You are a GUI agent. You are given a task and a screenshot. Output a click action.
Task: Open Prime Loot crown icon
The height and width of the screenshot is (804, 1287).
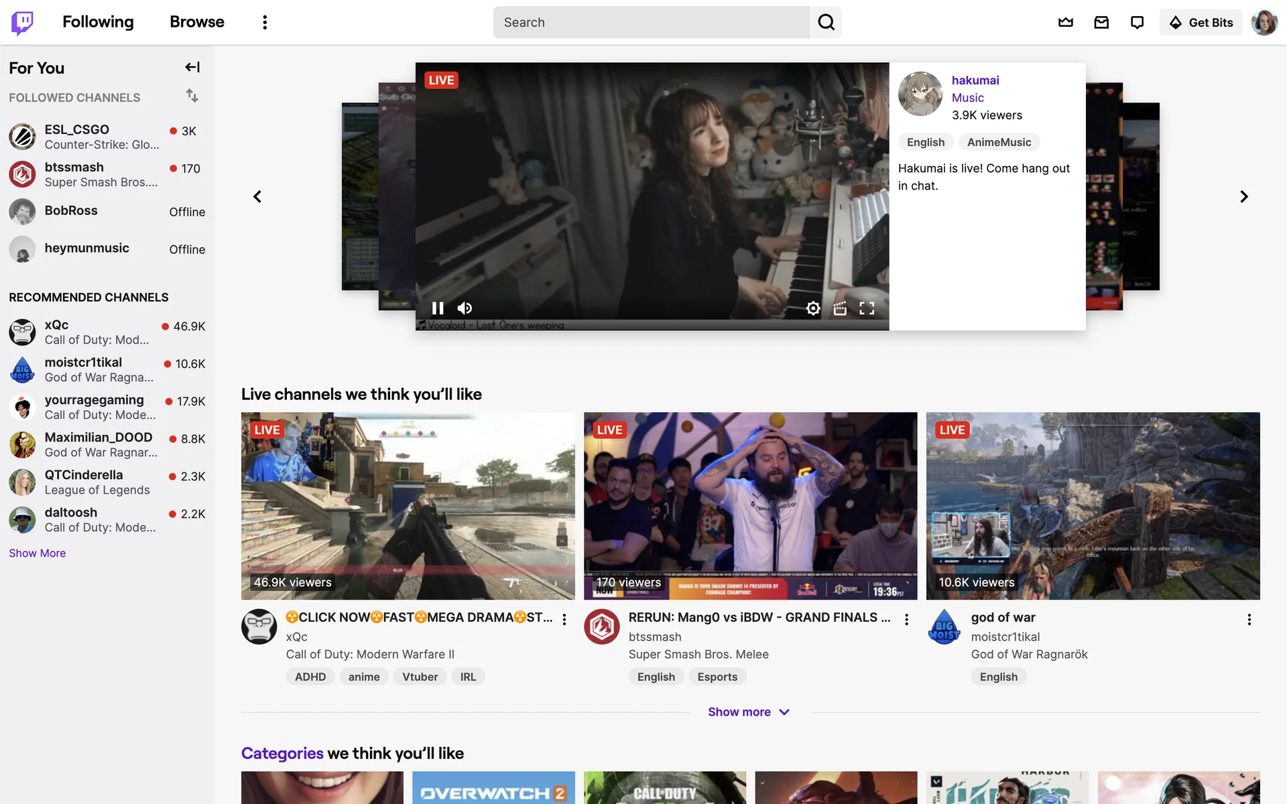tap(1065, 22)
